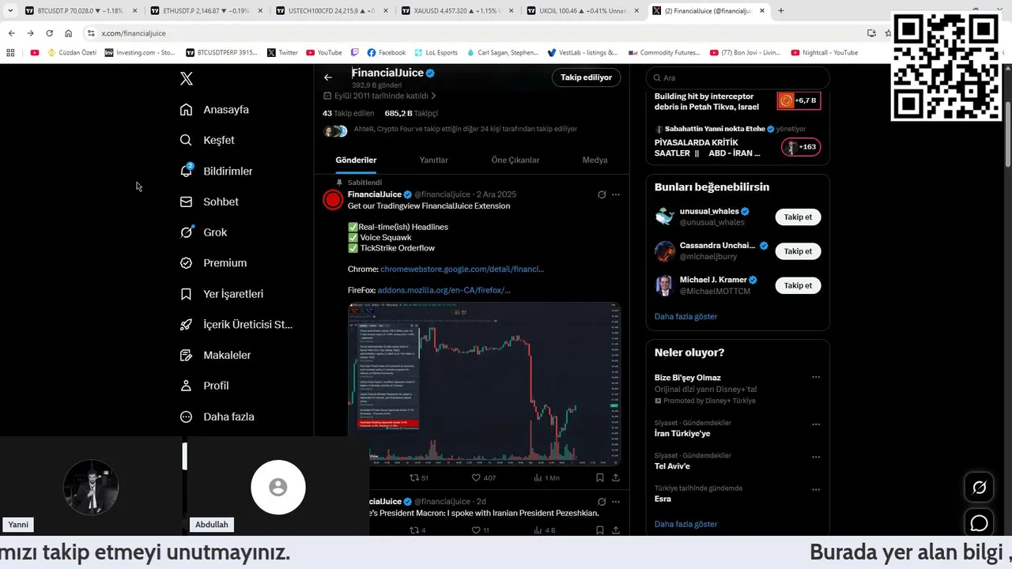The height and width of the screenshot is (569, 1012).
Task: Click Grok icon on Macron post
Action: coord(602,502)
